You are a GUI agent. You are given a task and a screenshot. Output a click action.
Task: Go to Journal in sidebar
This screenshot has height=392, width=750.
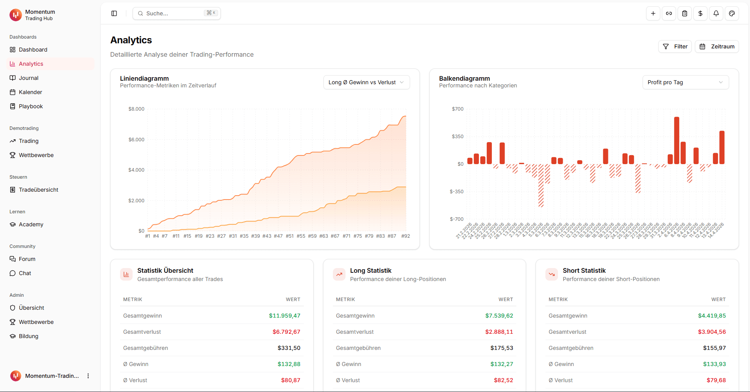tap(50, 78)
